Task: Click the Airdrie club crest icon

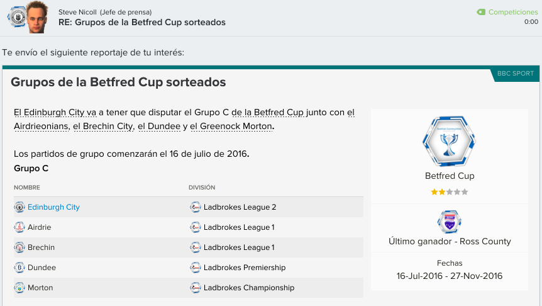Action: pos(19,227)
